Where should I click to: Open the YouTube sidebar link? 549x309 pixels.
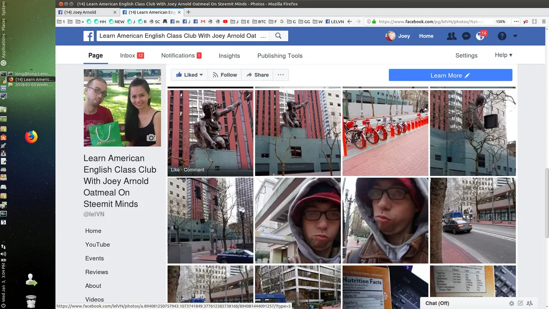coord(97,245)
